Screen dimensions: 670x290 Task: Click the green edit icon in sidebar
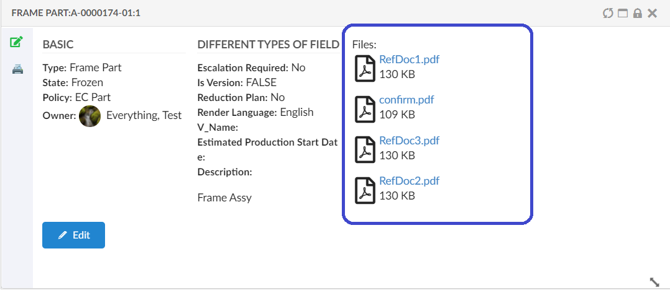click(x=17, y=43)
